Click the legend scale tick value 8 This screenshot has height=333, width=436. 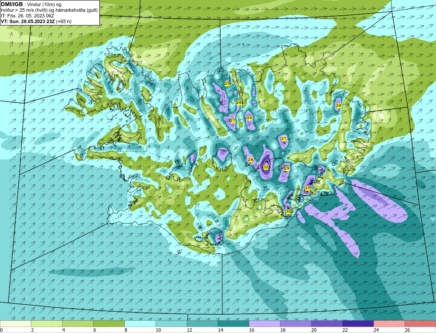coord(126,330)
